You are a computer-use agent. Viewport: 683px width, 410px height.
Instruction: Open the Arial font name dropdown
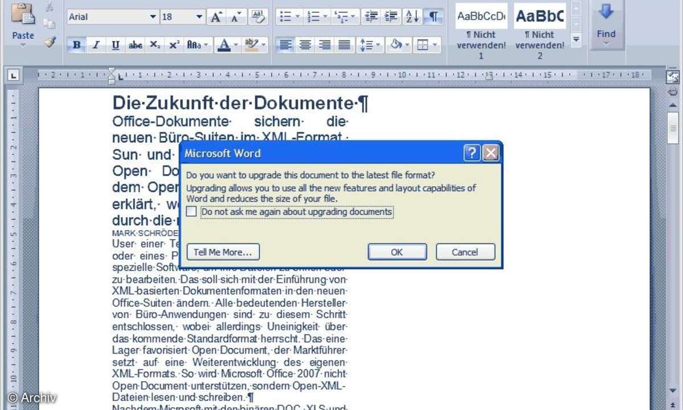point(153,17)
